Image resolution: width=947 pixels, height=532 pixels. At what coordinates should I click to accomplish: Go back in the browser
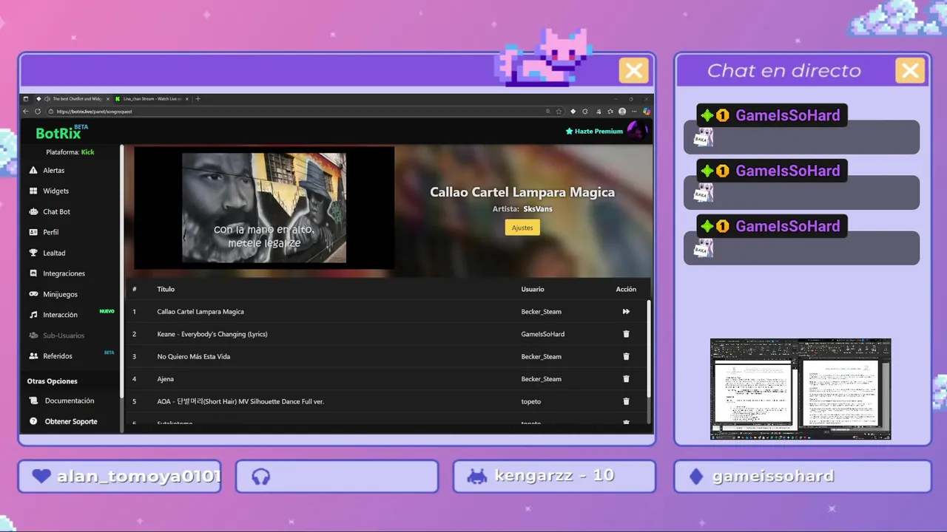click(x=26, y=112)
